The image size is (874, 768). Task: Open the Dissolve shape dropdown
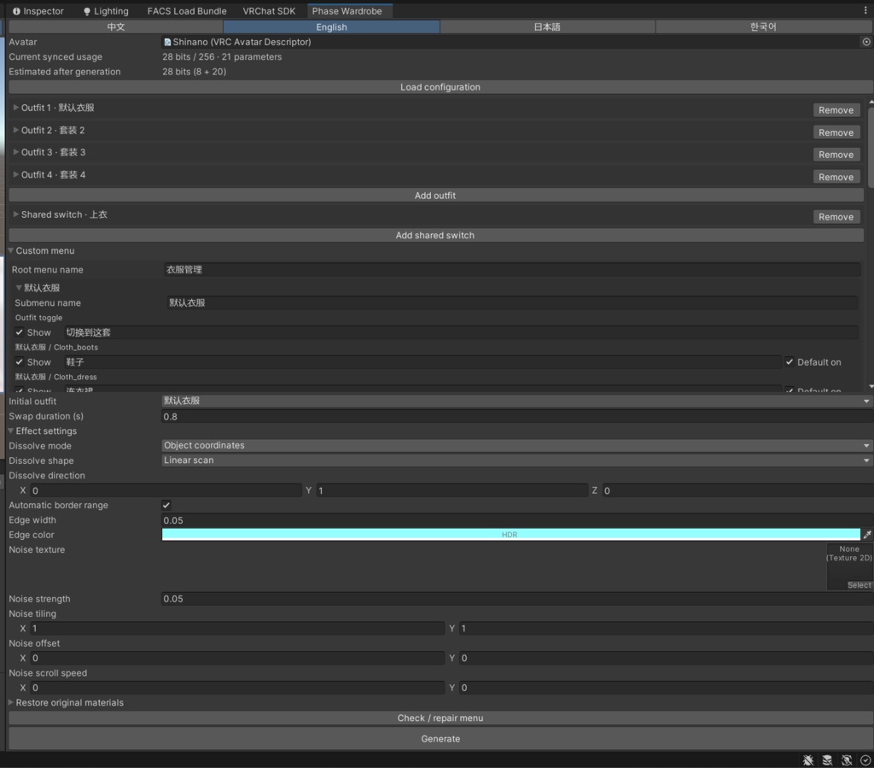[x=516, y=460]
